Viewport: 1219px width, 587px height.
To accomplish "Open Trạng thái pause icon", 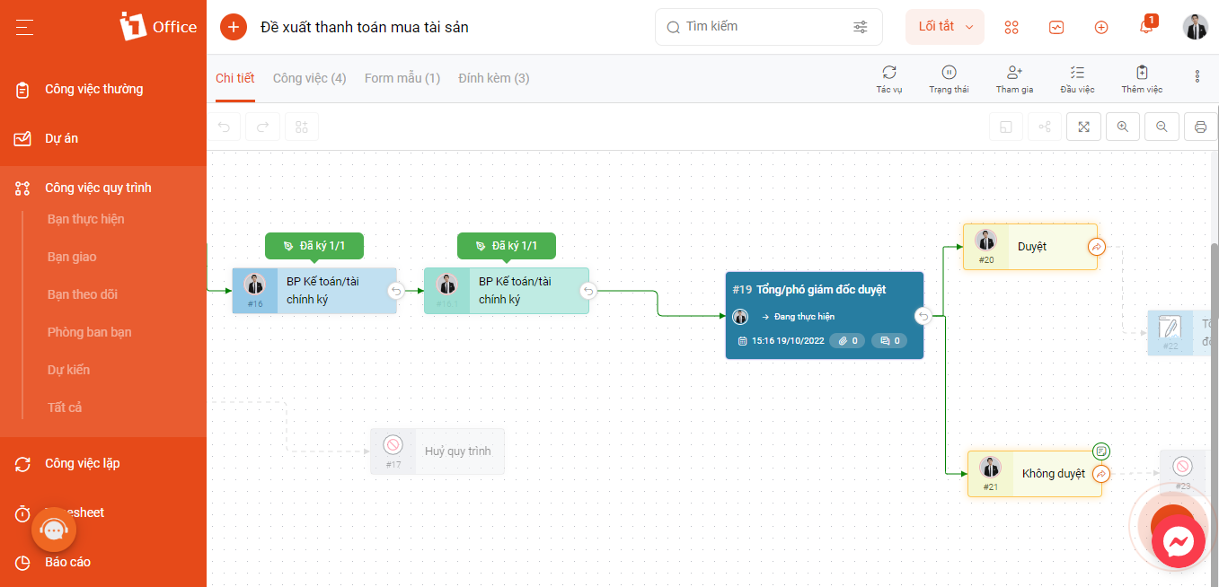I will tap(949, 73).
